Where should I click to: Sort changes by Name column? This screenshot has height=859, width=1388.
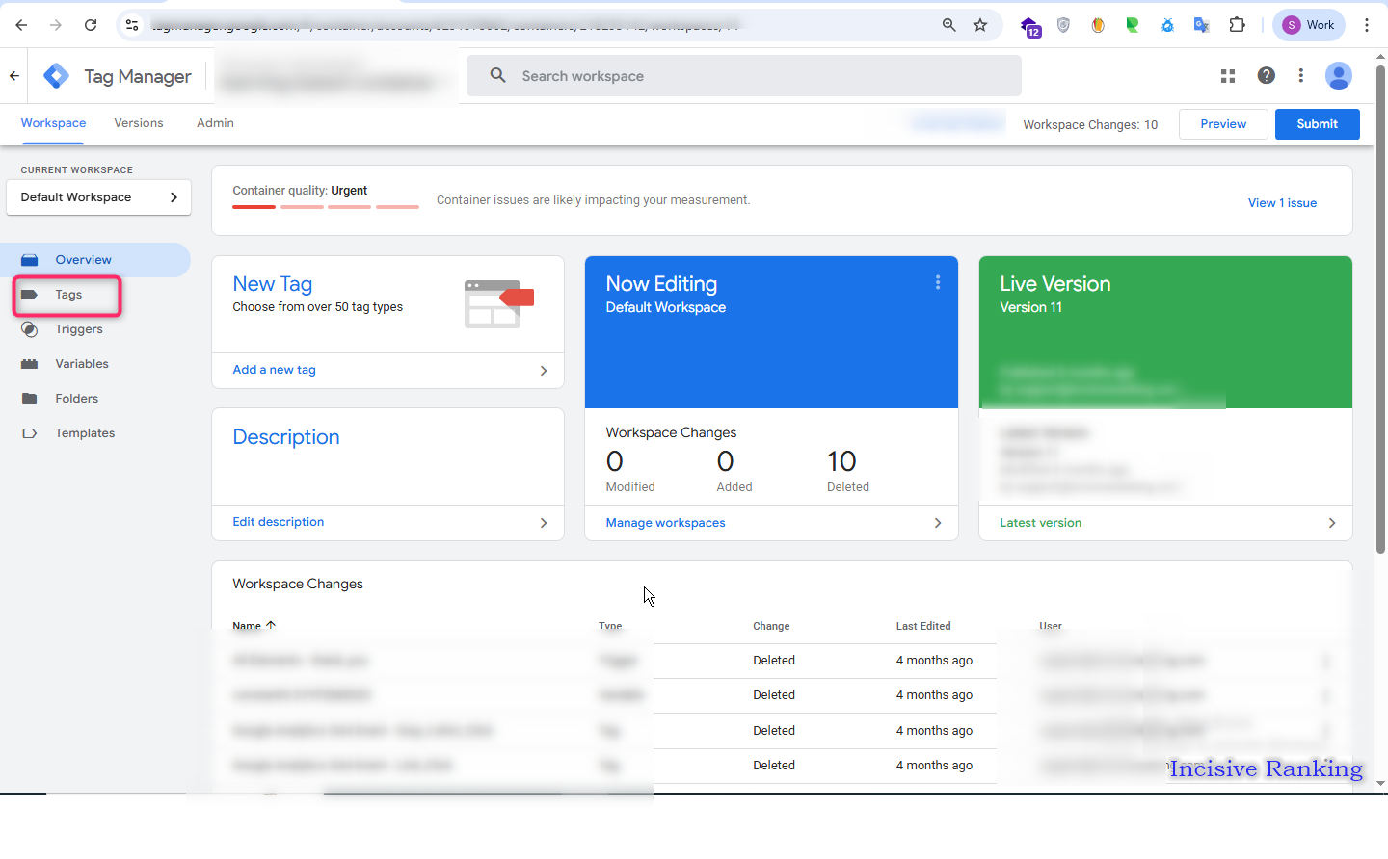click(254, 626)
